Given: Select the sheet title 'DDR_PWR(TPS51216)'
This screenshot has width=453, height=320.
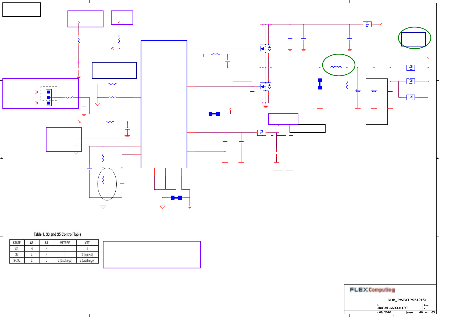Looking at the screenshot, I should (406, 300).
